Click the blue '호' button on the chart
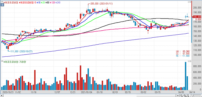 [x=2, y=5]
